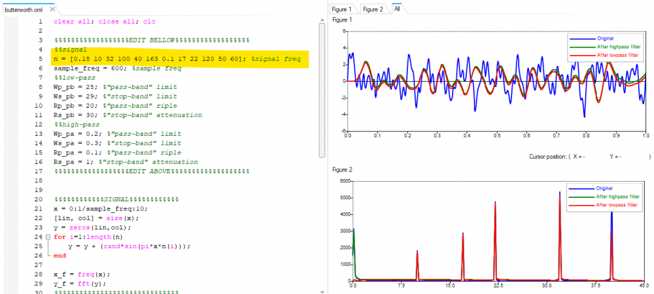
Task: Click the 'y_f = fft(y);' line
Action: click(80, 284)
